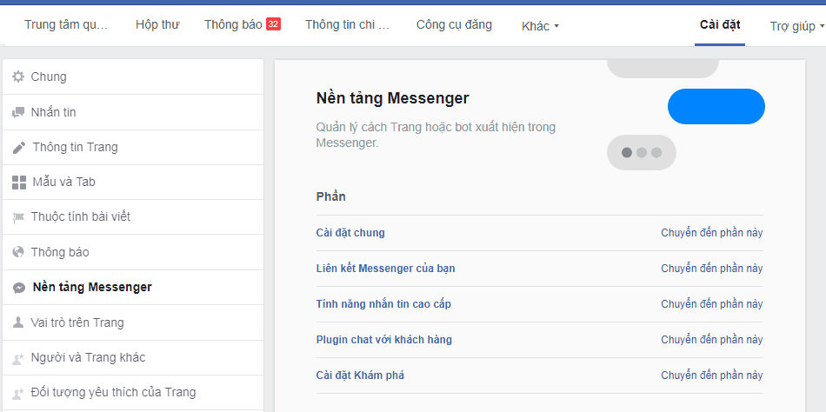This screenshot has width=826, height=412.
Task: Click the gear icon beside Chung
Action: pos(18,76)
